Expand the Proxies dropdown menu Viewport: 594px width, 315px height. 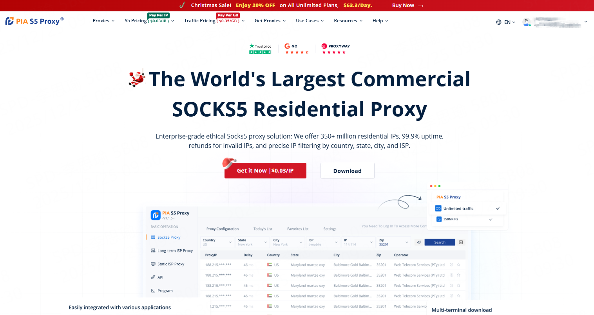tap(103, 21)
